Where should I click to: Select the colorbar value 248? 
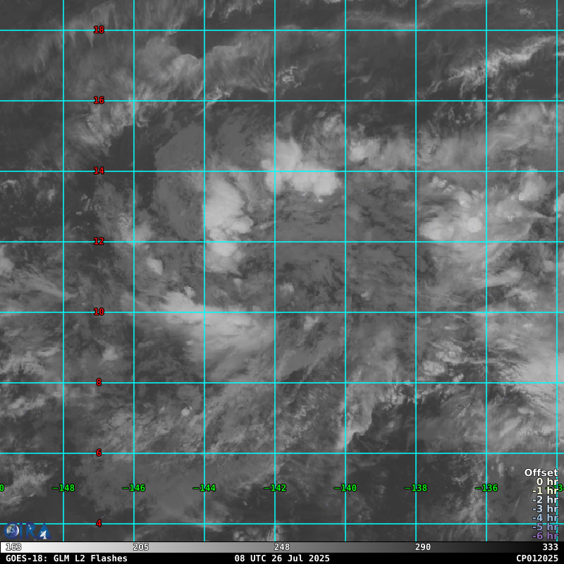pyautogui.click(x=281, y=547)
